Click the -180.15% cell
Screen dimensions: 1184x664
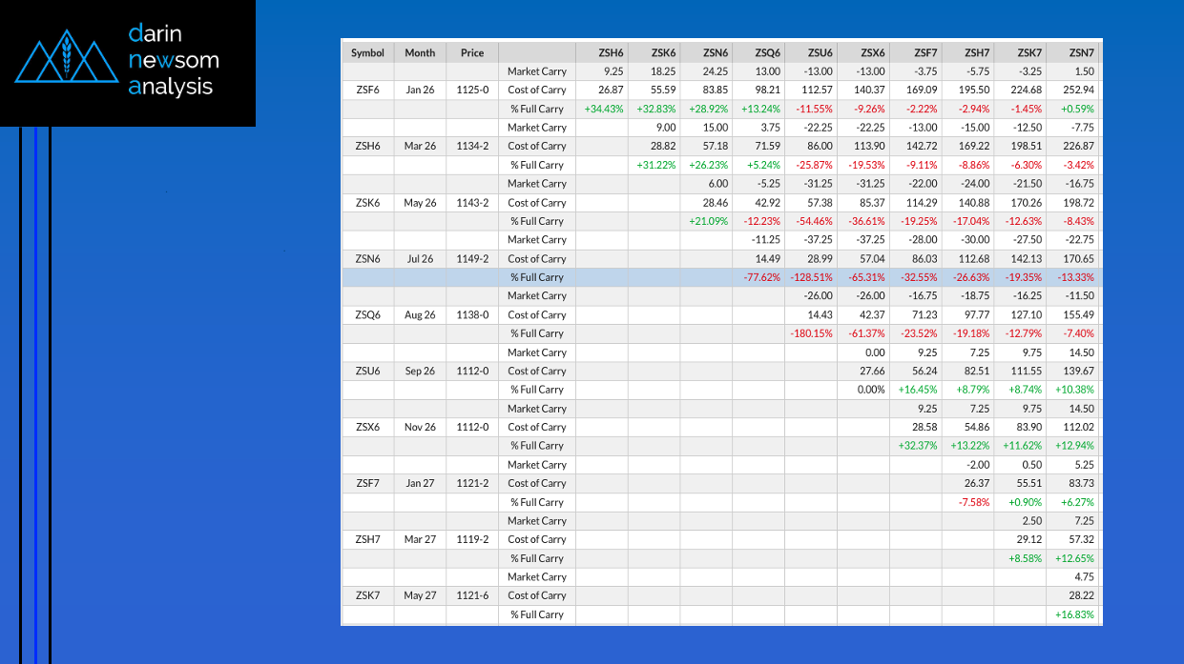(811, 333)
